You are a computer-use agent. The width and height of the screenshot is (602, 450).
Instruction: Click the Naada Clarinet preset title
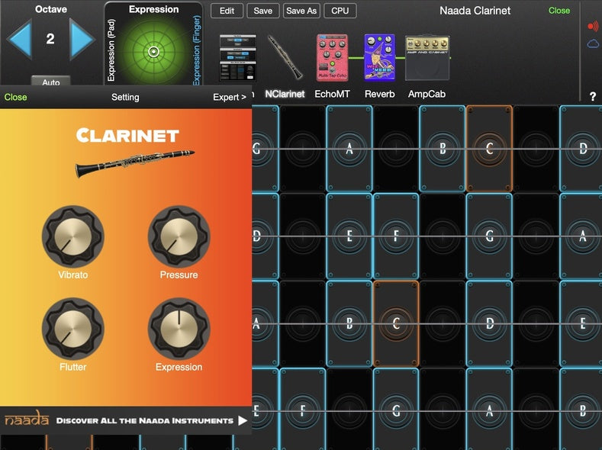[475, 11]
